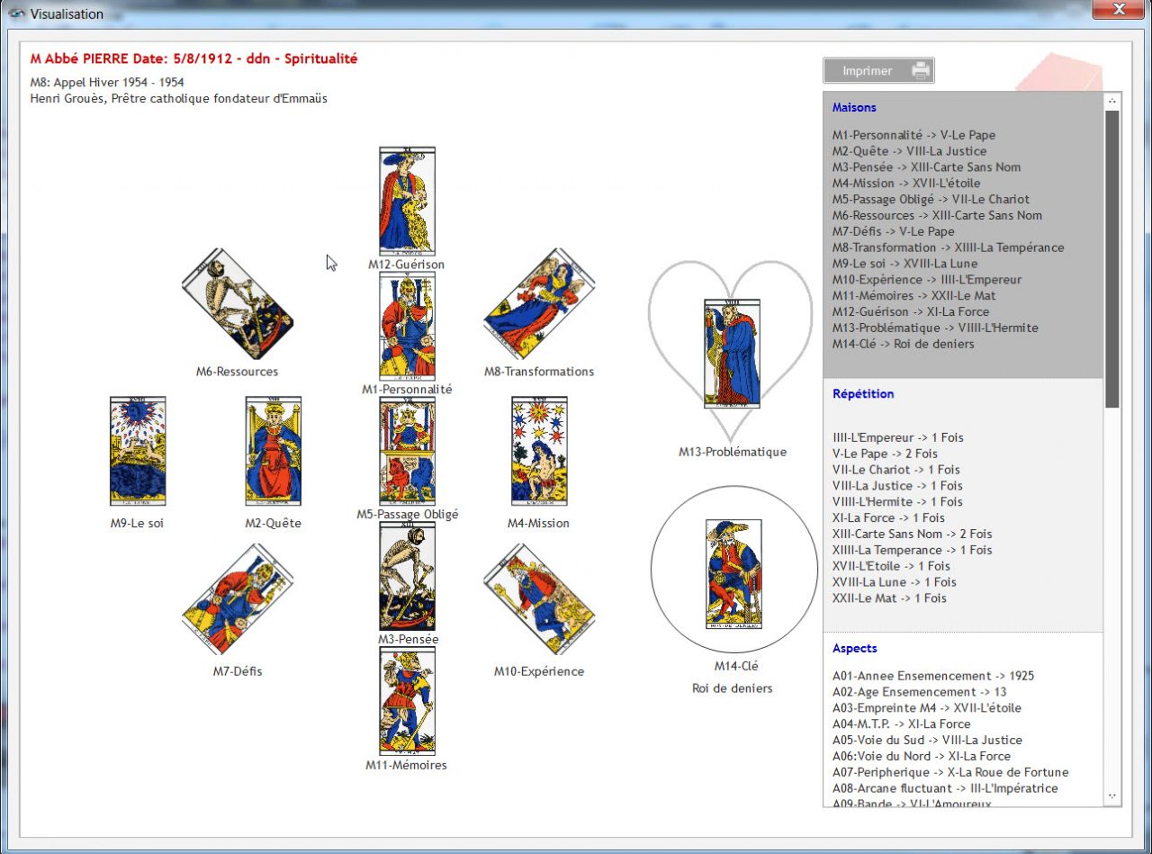The width and height of the screenshot is (1152, 854).
Task: Click the printer icon on the Imprimer button
Action: coord(922,70)
